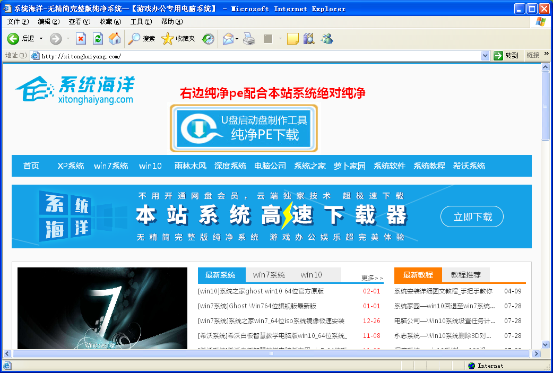This screenshot has height=373, width=553.
Task: Expand the address bar dropdown arrow
Action: coord(485,56)
